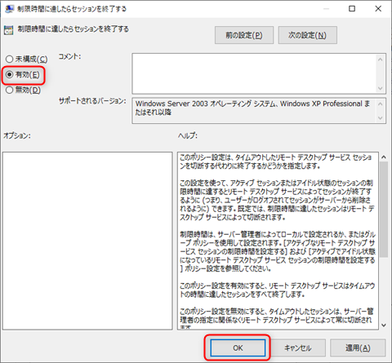Viewport: 392px width, 363px height.
Task: Click supported version box down arrow
Action: pyautogui.click(x=381, y=118)
